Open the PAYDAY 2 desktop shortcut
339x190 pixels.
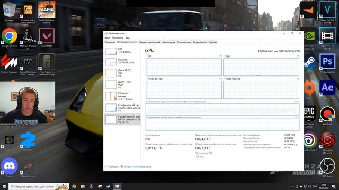click(28, 141)
